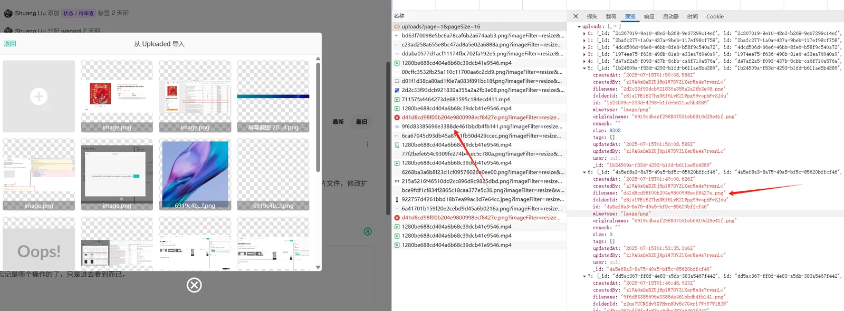Select the uploads?page=1&pageSize=16 request
The height and width of the screenshot is (311, 844).
point(479,26)
